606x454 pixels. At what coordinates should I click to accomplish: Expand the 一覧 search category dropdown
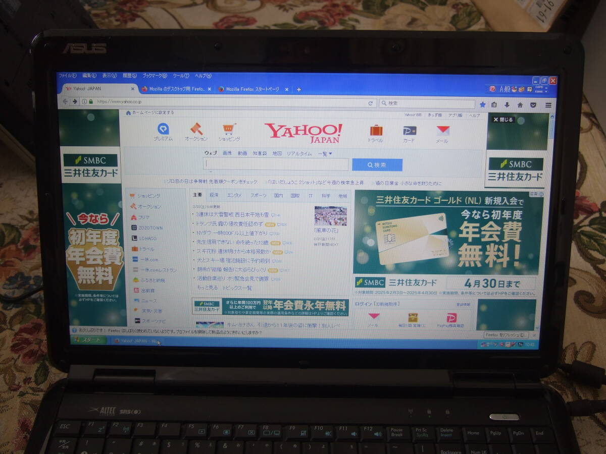(x=325, y=153)
